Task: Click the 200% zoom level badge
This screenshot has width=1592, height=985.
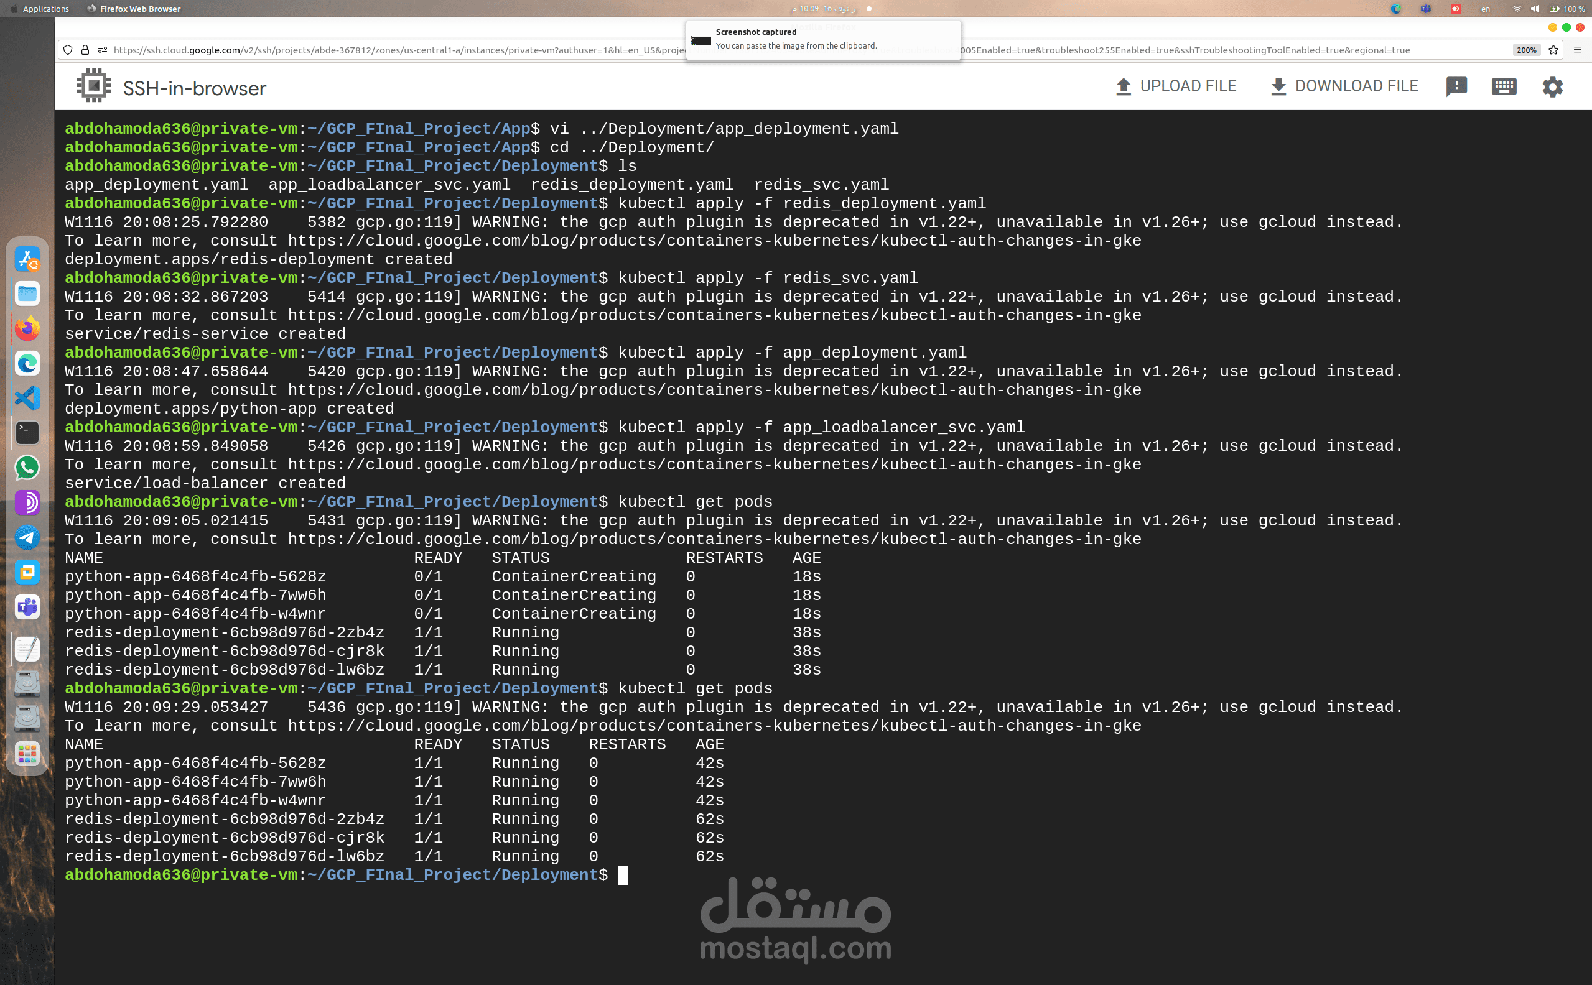Action: click(1526, 50)
